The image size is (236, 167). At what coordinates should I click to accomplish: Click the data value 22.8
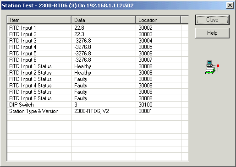tap(79, 28)
